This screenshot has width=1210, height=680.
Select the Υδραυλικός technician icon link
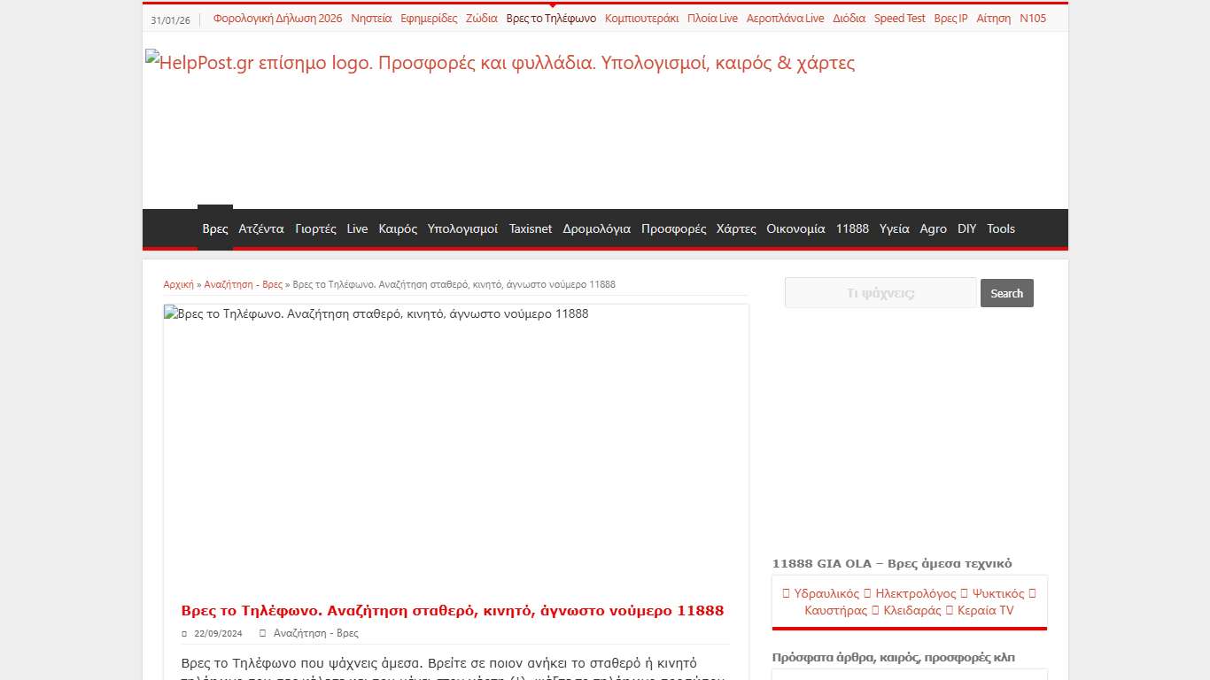click(827, 593)
